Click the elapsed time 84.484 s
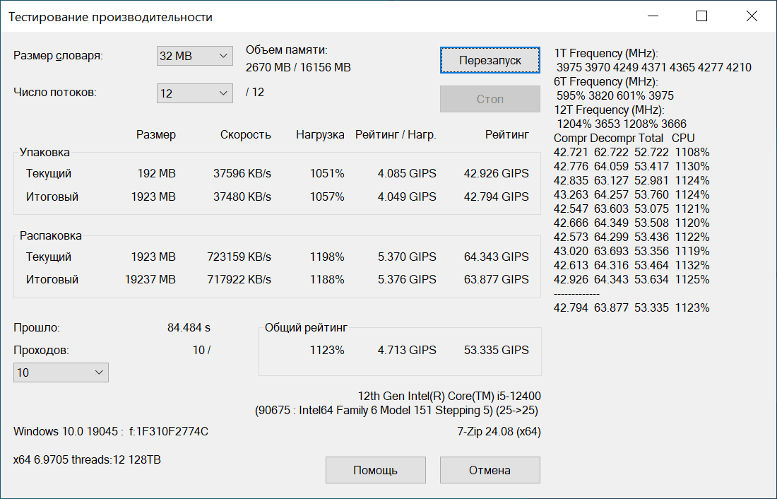 [189, 328]
